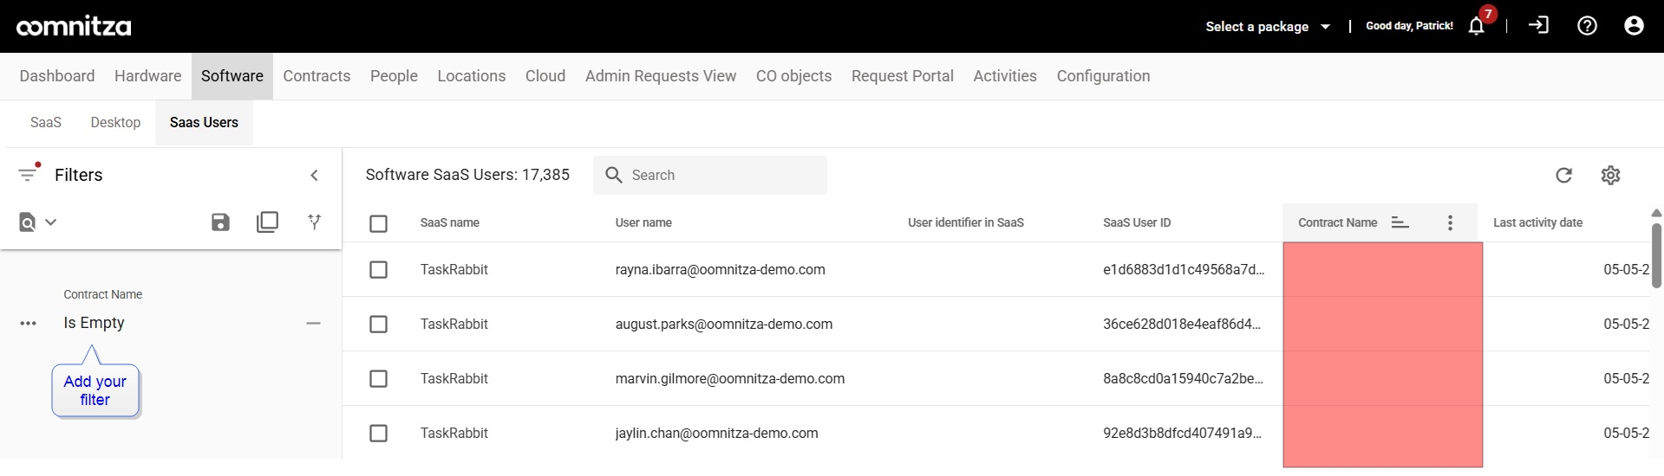
Task: Open the saved search document dropdown
Action: click(37, 222)
